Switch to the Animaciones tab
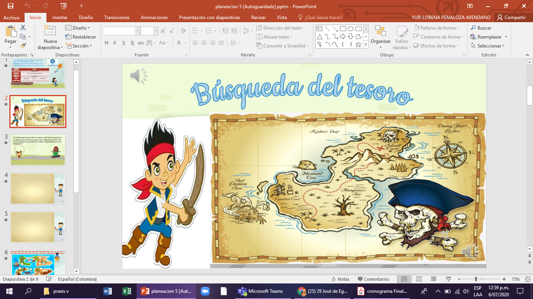 click(x=154, y=18)
